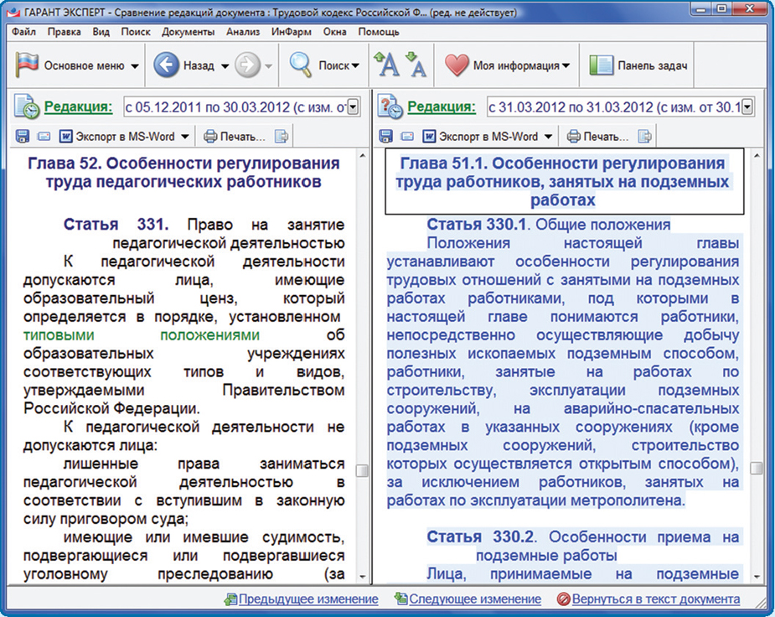Open the Документы menu
Image resolution: width=775 pixels, height=617 pixels.
[189, 32]
